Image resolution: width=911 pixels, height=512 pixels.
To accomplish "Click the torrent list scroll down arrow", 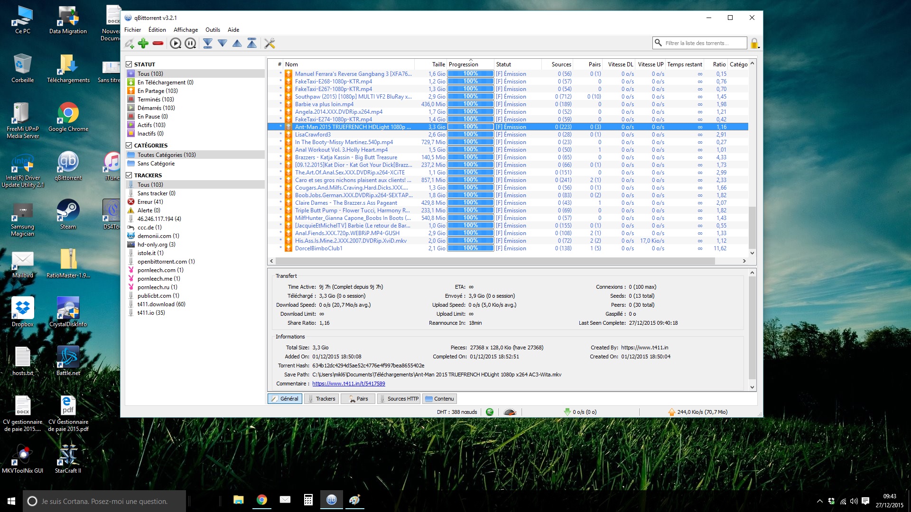I will pos(752,253).
